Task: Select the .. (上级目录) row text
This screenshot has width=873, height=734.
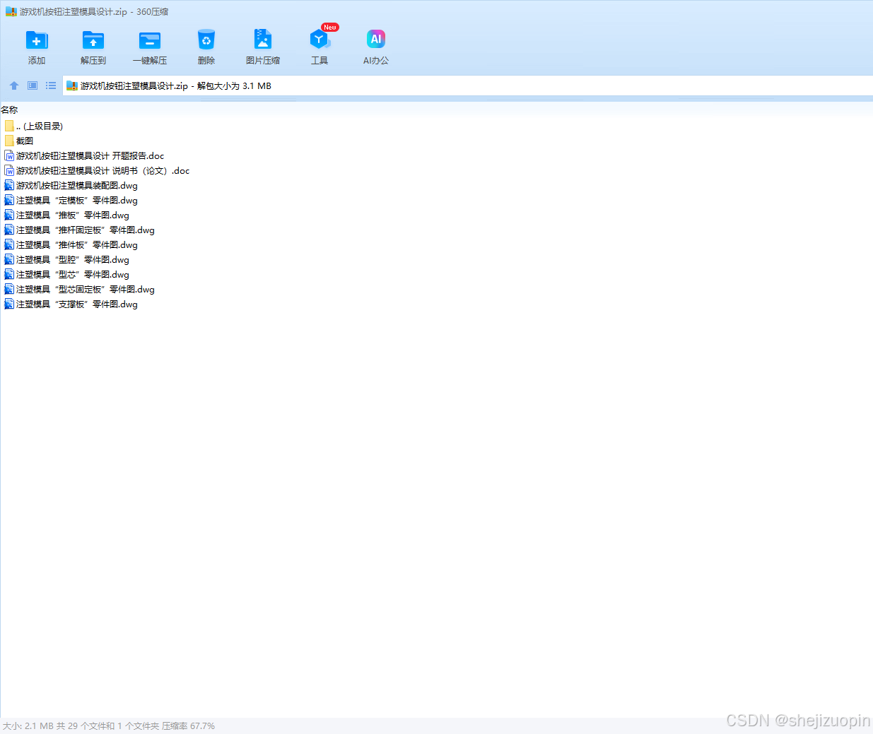Action: click(40, 126)
